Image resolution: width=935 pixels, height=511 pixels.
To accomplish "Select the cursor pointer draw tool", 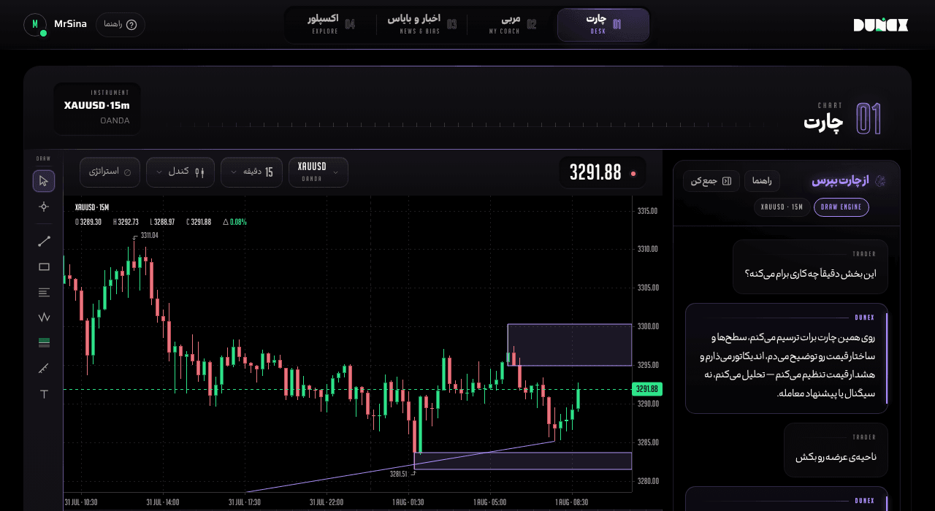I will (x=44, y=181).
